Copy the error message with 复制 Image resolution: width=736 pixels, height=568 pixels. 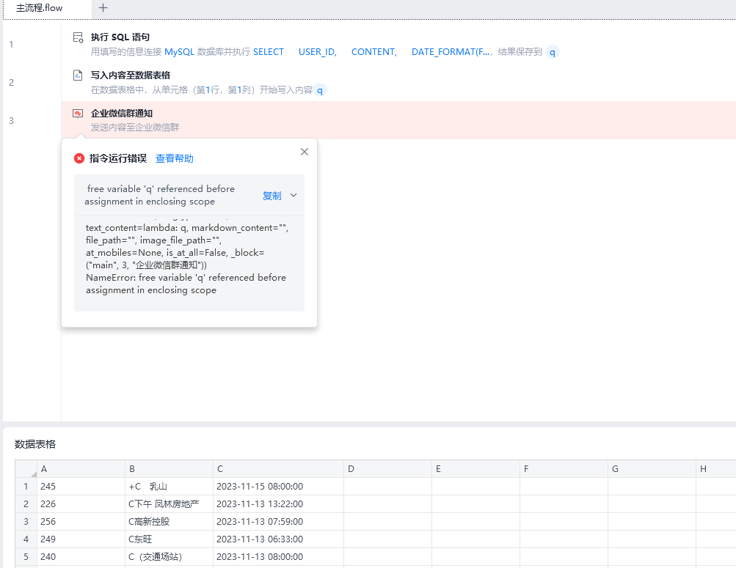(x=272, y=196)
